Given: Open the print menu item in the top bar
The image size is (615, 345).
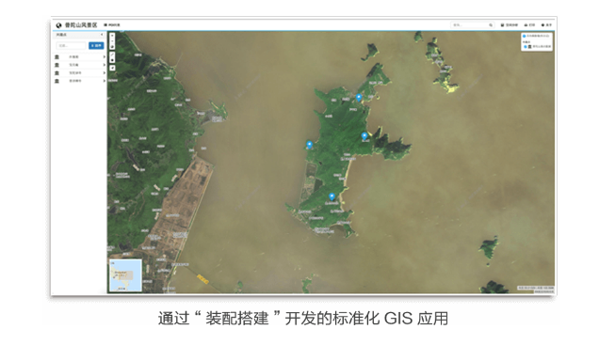Looking at the screenshot, I should pos(529,25).
